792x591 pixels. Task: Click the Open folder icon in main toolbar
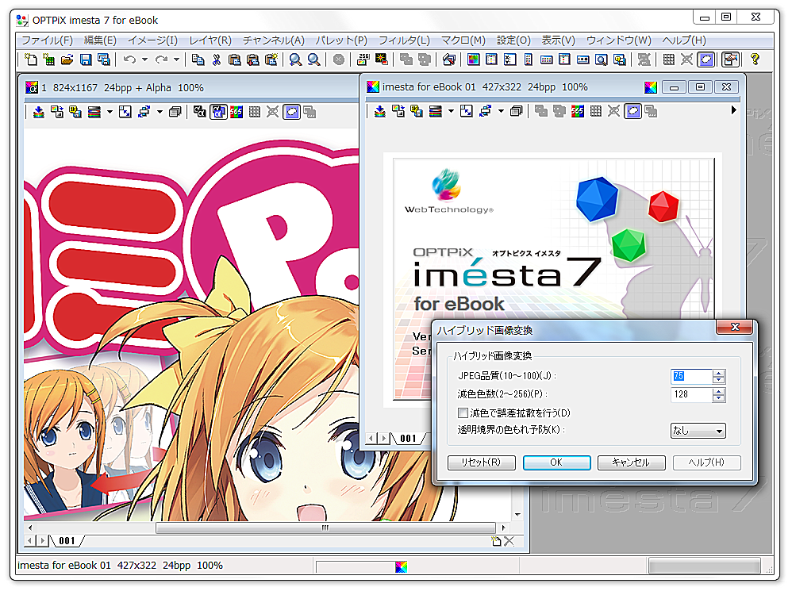pyautogui.click(x=67, y=59)
